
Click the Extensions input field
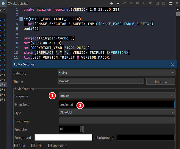click(x=117, y=104)
